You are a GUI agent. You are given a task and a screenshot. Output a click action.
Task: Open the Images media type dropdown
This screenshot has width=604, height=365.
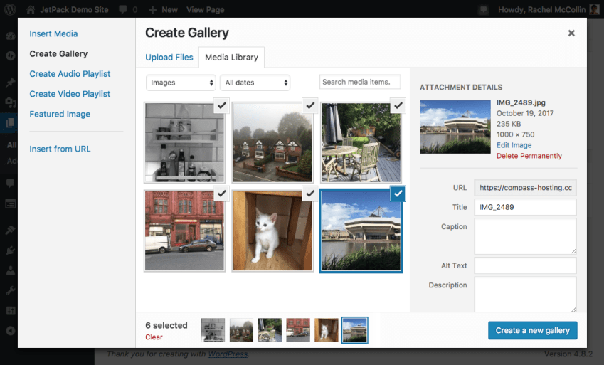pyautogui.click(x=181, y=83)
